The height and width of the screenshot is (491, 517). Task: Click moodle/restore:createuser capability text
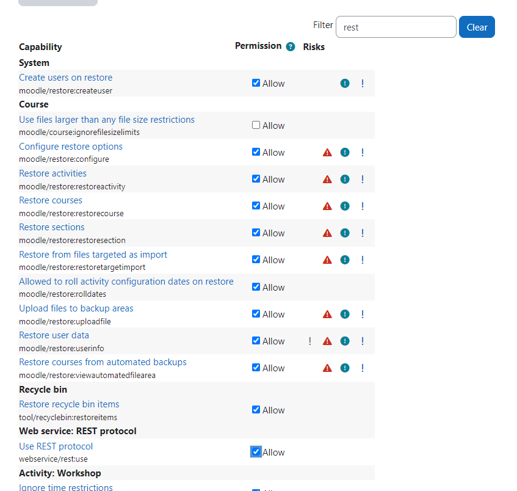[x=65, y=91]
